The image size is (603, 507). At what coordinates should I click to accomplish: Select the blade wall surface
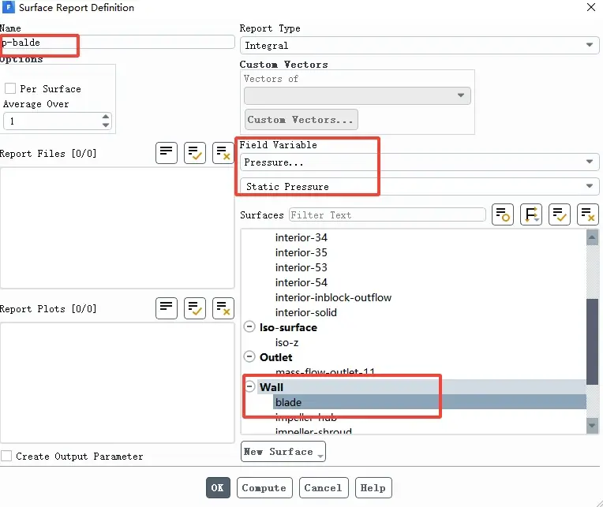[429, 402]
